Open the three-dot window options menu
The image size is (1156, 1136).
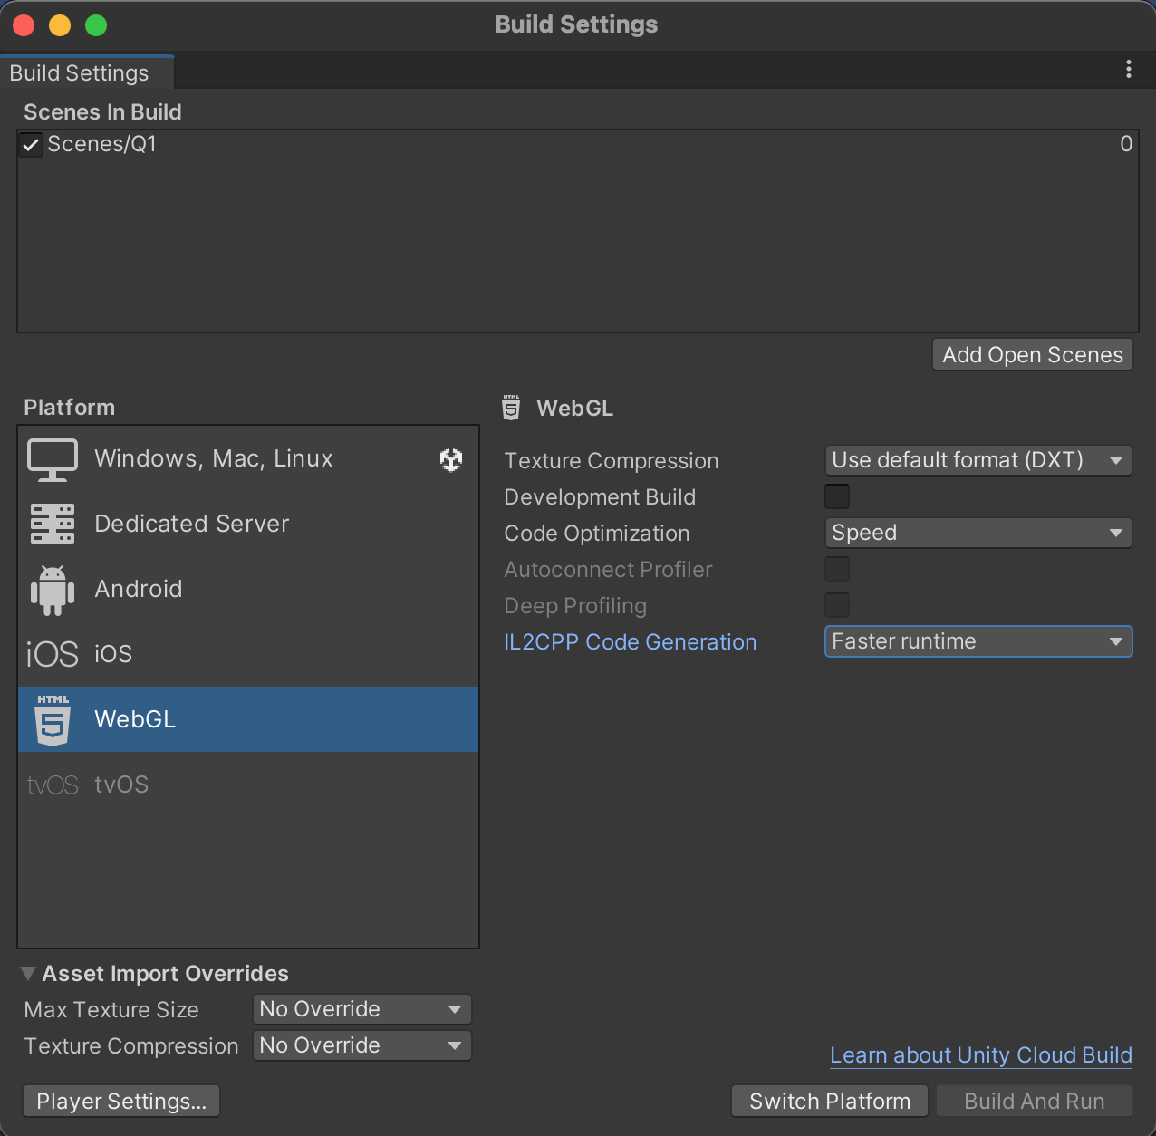click(1128, 70)
